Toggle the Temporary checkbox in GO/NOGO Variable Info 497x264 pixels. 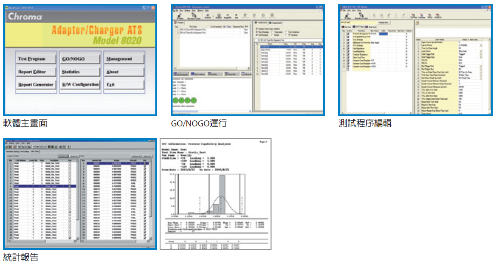tap(272, 32)
